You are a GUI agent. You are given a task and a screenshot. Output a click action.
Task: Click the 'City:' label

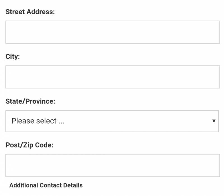[13, 56]
